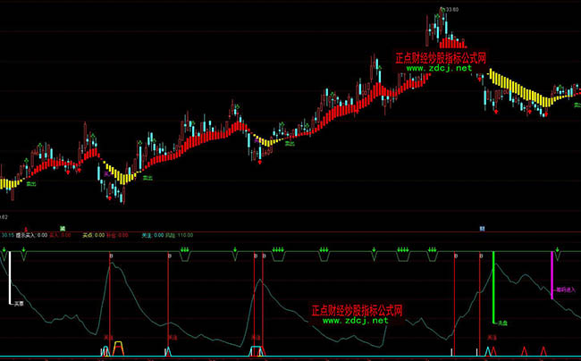Click the green marker icon above the indicator panel

click(63, 228)
